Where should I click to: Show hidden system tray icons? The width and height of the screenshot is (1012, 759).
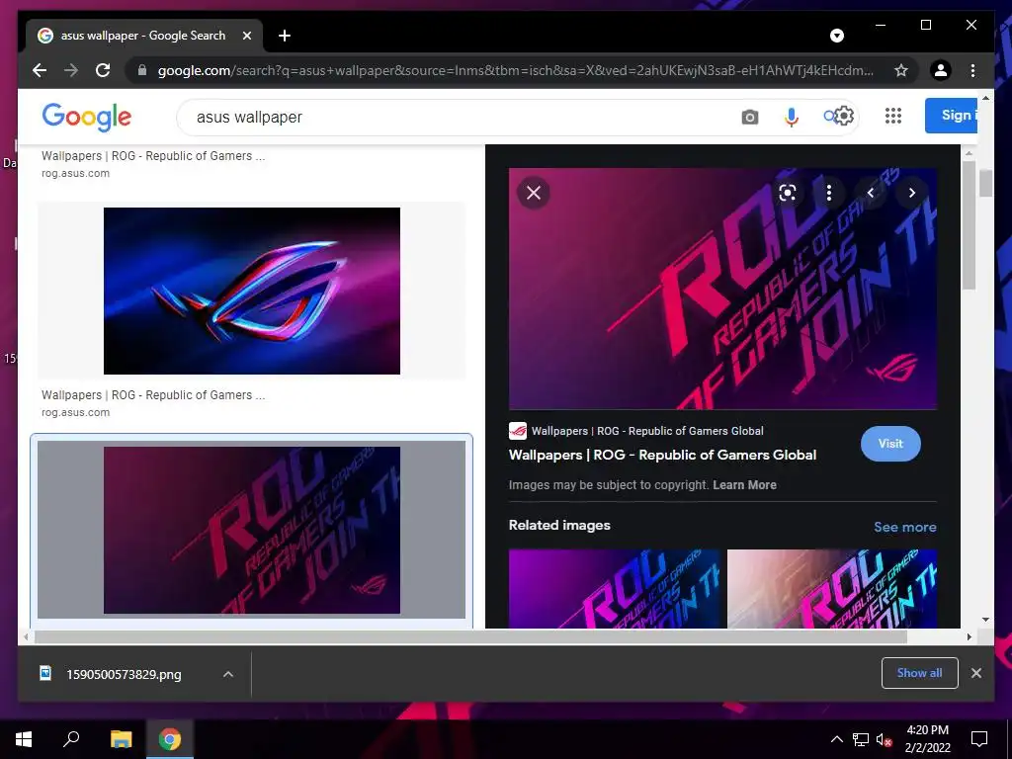coord(836,739)
